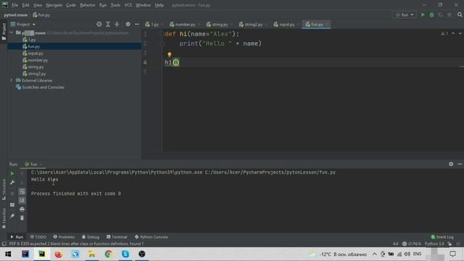Click the locate opened file target icon
The width and height of the screenshot is (464, 261).
(x=99, y=24)
